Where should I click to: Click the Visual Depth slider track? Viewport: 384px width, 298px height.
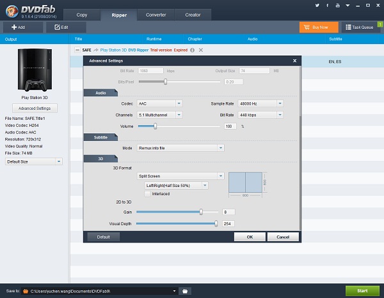click(176, 224)
